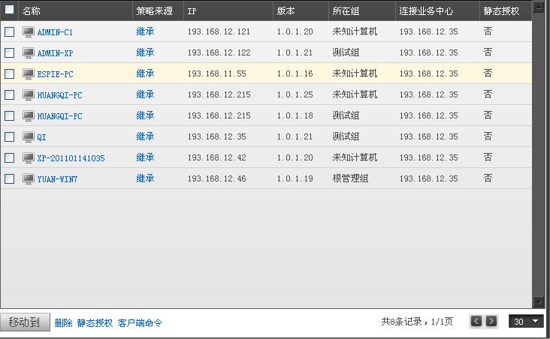
Task: Click the 移动到 button
Action: point(25,322)
